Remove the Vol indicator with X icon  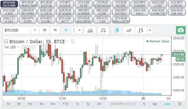click(33, 47)
